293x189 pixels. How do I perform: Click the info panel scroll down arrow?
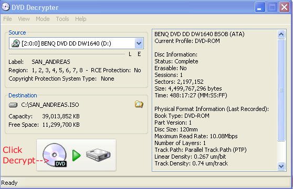pos(281,166)
